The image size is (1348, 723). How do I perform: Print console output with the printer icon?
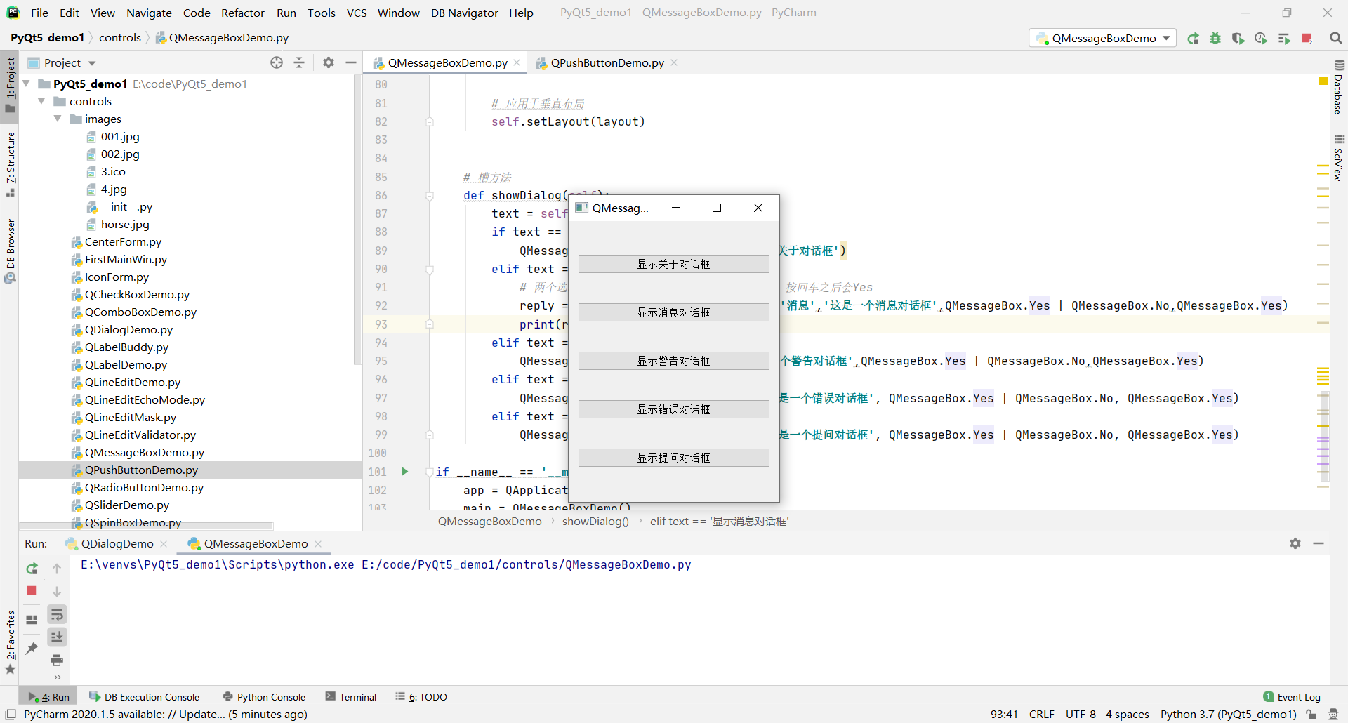pos(57,660)
